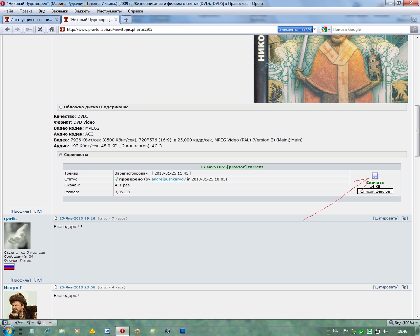
Task: Launch Internet Explorer from taskbar
Action: [x=47, y=331]
